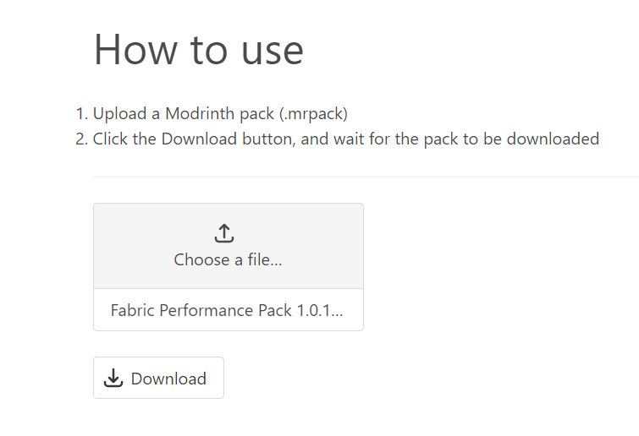This screenshot has width=639, height=436.
Task: Select the Download button
Action: pos(158,378)
